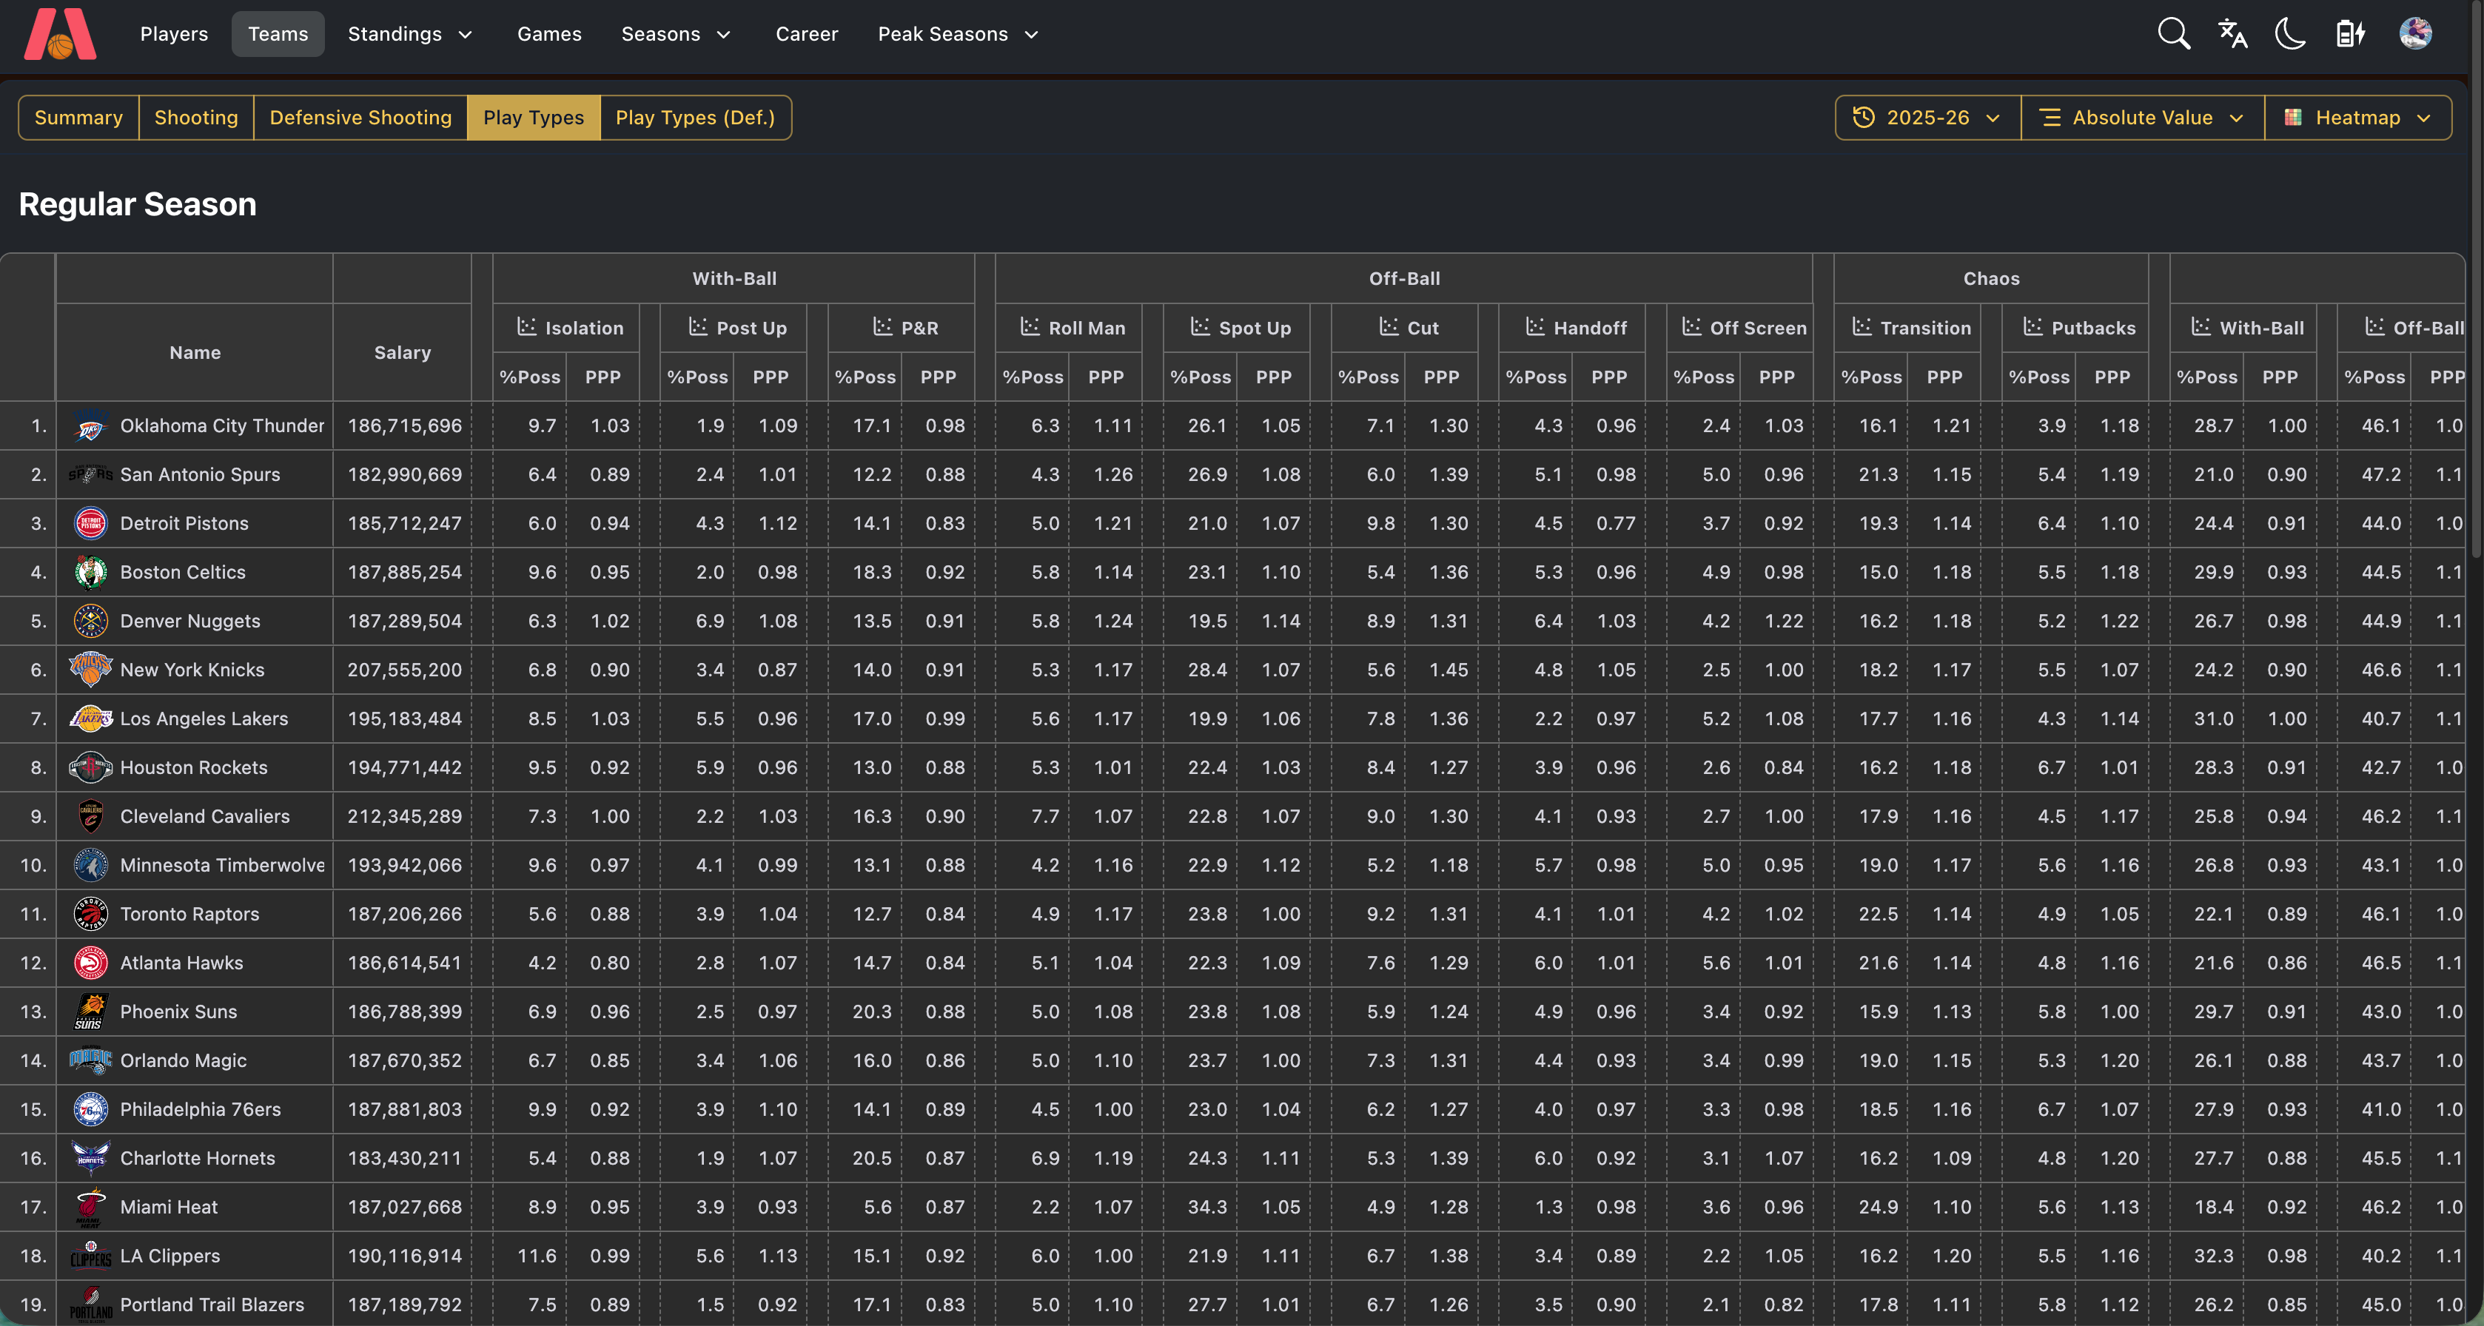Open the Games navigation item
The width and height of the screenshot is (2484, 1326).
(x=550, y=34)
